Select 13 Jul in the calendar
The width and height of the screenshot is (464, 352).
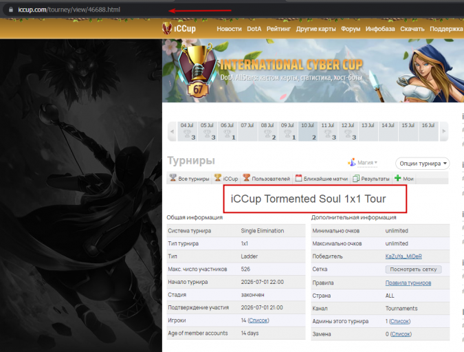click(368, 131)
